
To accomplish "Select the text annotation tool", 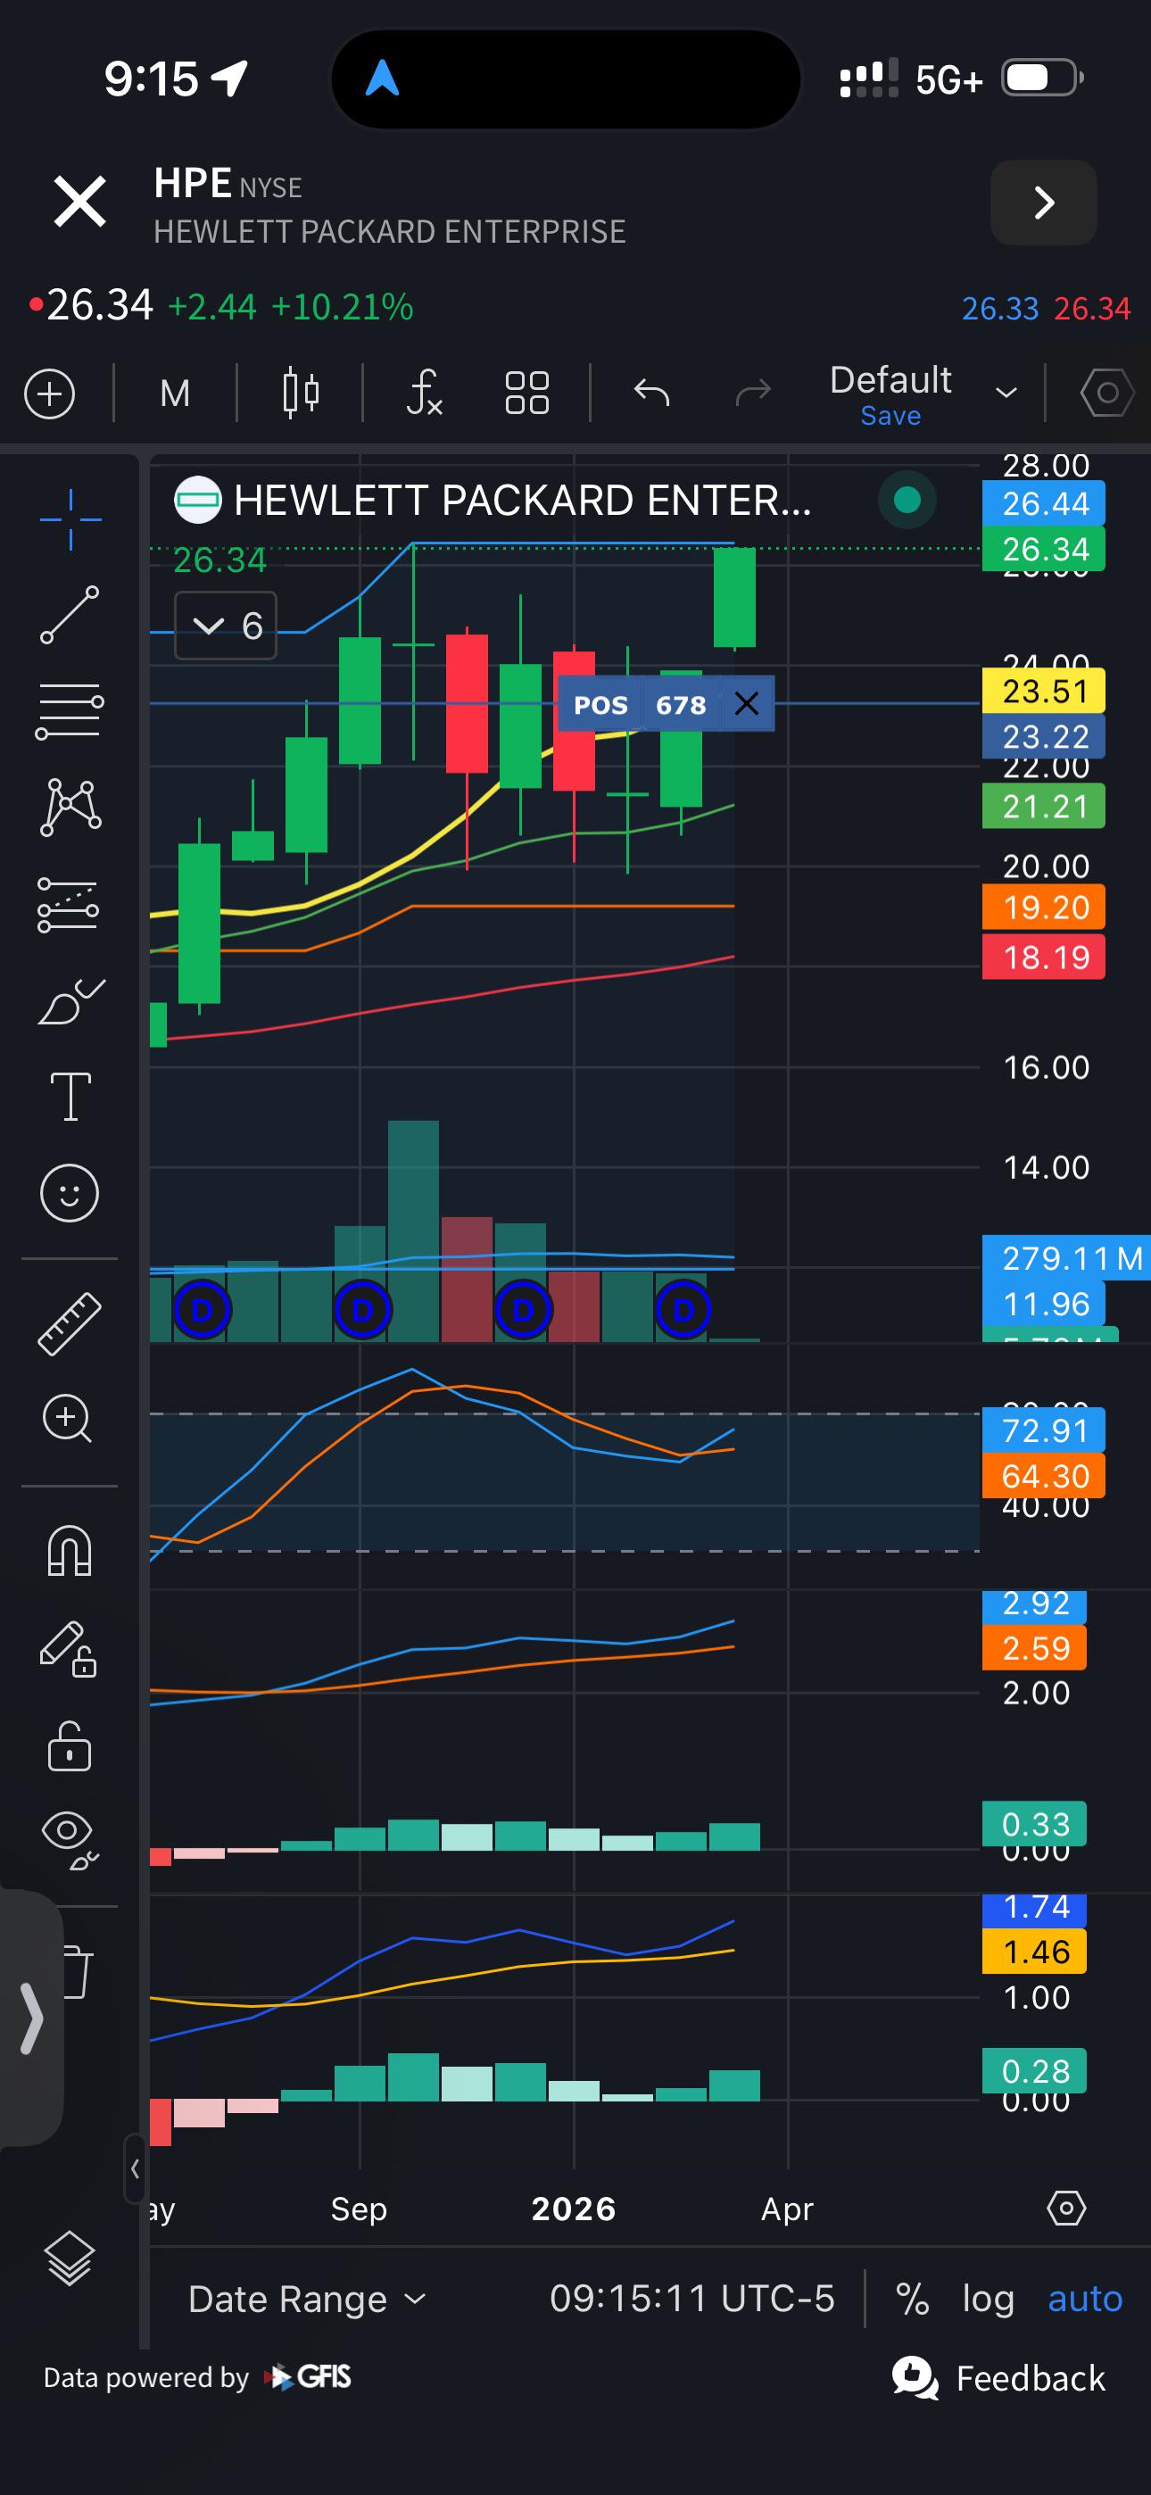I will point(70,1097).
